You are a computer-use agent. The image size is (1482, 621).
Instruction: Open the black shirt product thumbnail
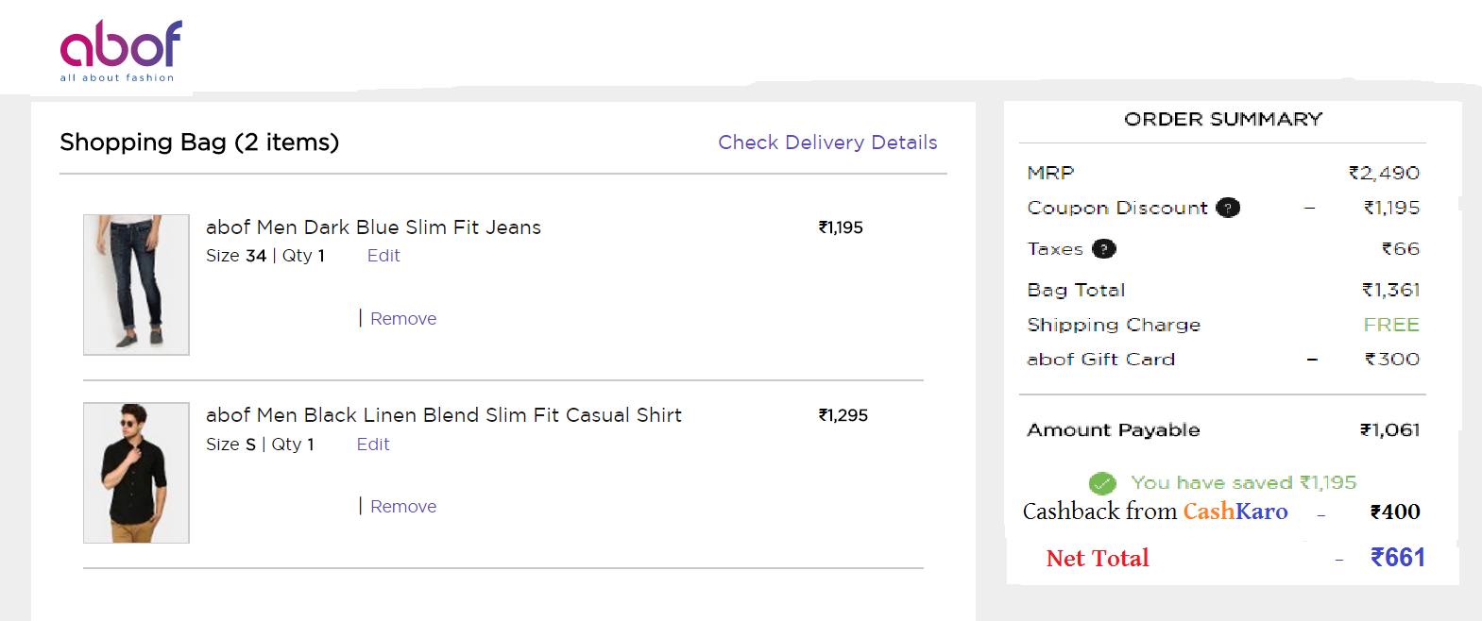click(136, 473)
